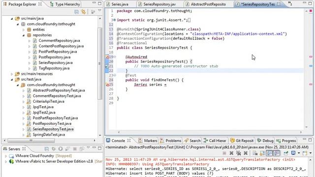Screen dimensions: 315x177
Task: Switch to Type Hierarchy tab
Action: click(x=65, y=4)
